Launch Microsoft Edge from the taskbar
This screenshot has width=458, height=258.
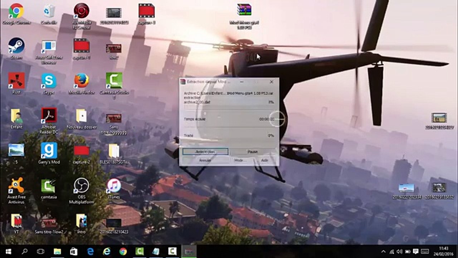point(90,252)
